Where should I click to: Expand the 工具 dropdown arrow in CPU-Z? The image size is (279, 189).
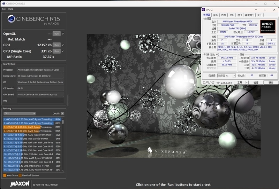[246, 82]
